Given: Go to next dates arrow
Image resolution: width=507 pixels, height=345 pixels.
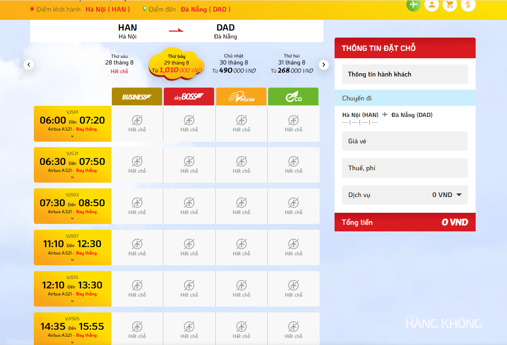Looking at the screenshot, I should [x=324, y=64].
